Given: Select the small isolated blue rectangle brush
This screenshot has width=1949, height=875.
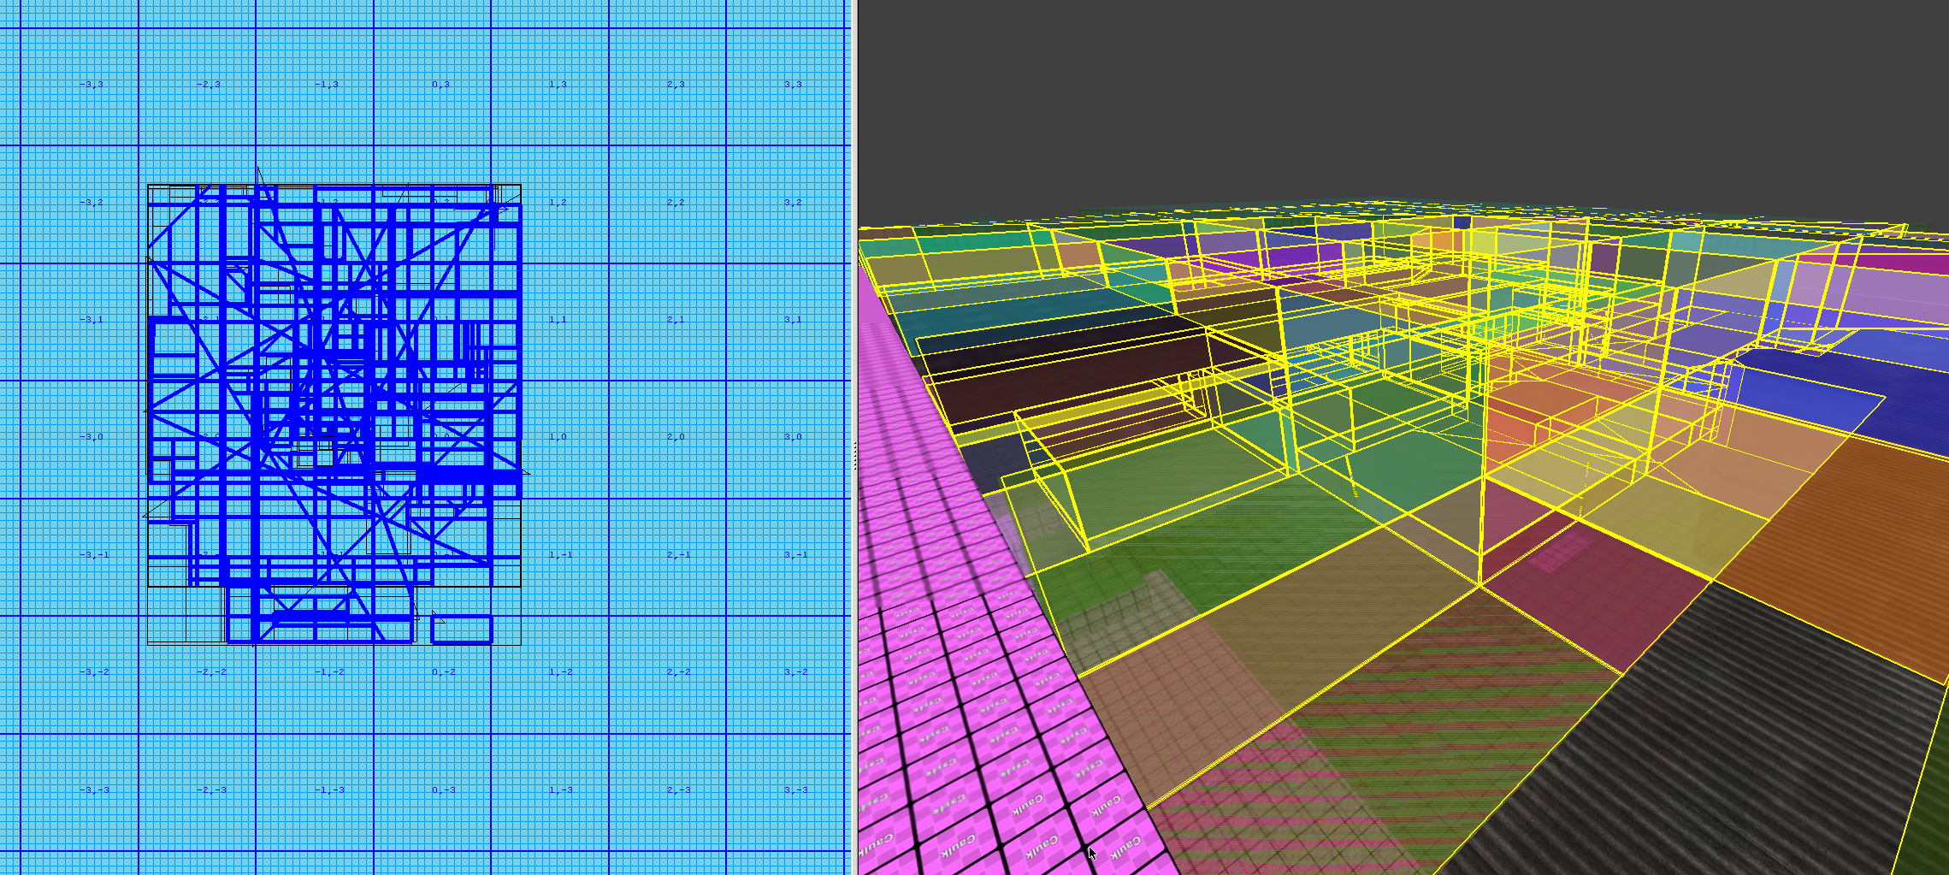Looking at the screenshot, I should [x=462, y=630].
